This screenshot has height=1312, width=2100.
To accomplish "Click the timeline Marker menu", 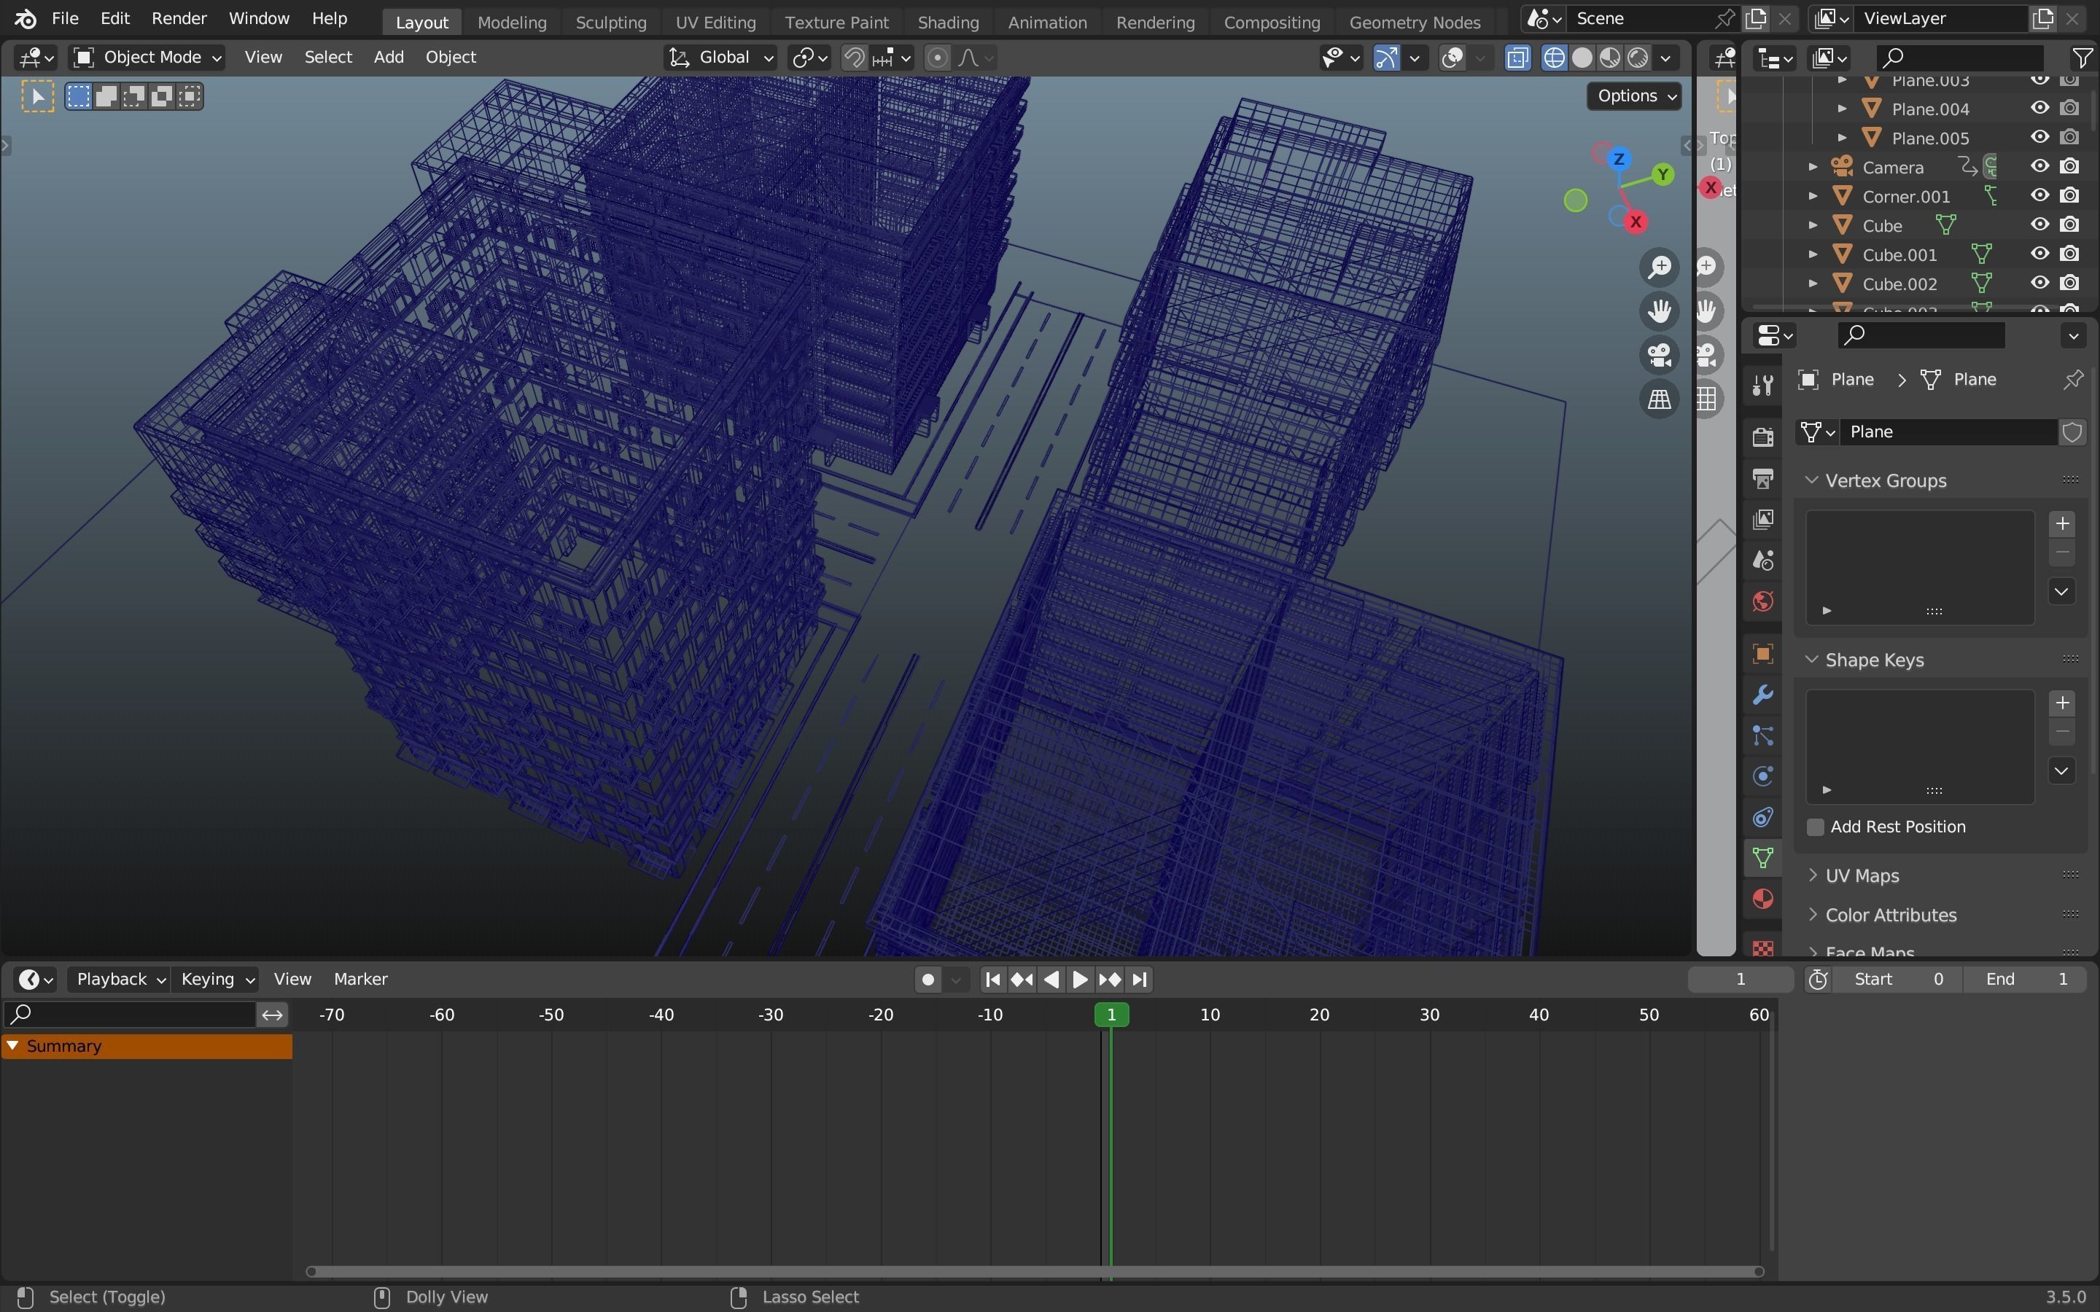I will click(x=360, y=979).
